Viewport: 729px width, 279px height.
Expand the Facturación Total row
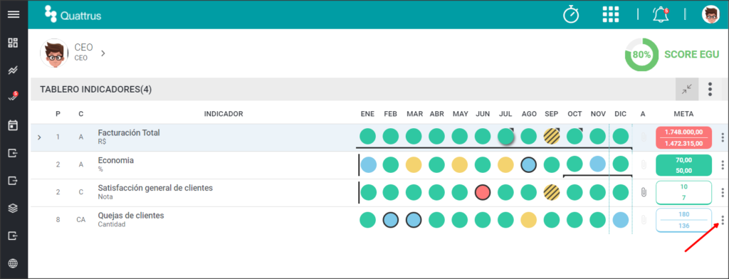pyautogui.click(x=39, y=137)
